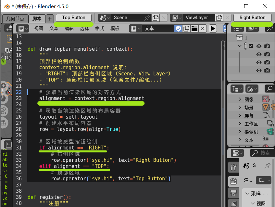Open the 模板 menu in text editor
Viewport: 275px width, 207px height.
click(115, 29)
